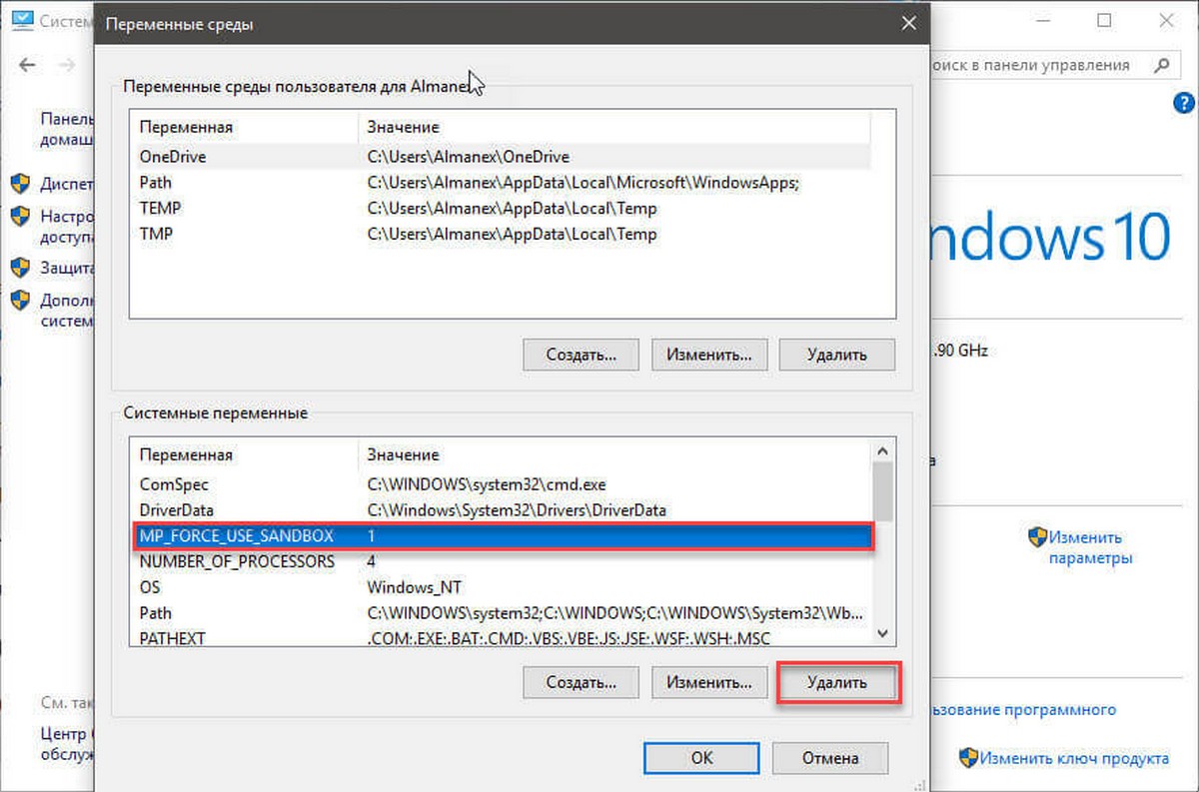The height and width of the screenshot is (792, 1199).
Task: Click the Отмена button
Action: (830, 757)
